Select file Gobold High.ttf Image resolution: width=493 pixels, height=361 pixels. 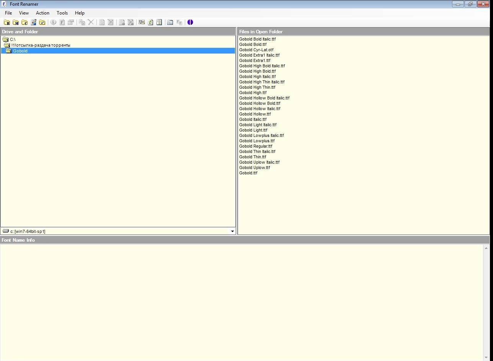[x=253, y=93]
